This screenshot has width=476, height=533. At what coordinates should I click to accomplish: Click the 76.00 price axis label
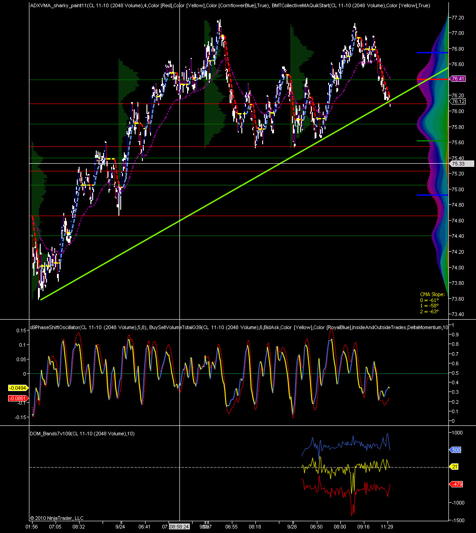pyautogui.click(x=457, y=111)
